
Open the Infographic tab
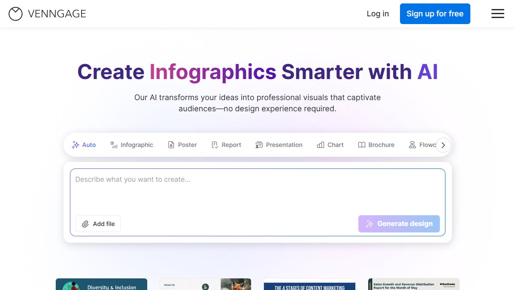click(x=132, y=145)
